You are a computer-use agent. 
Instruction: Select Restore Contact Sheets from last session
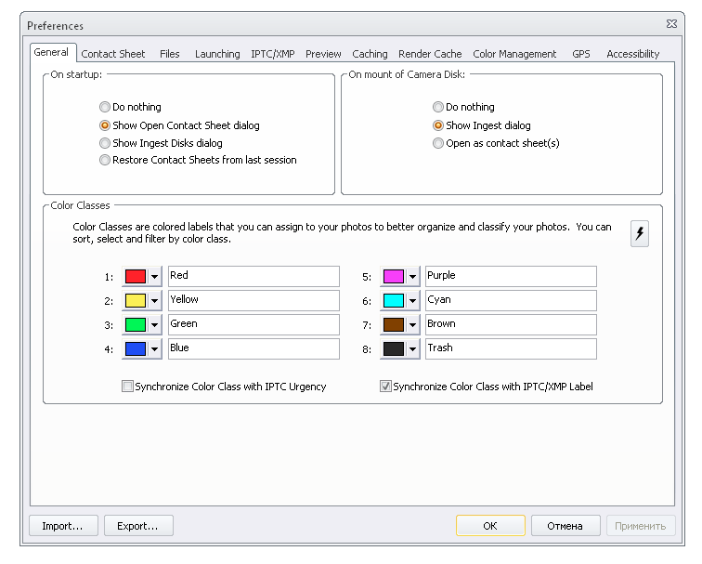tap(105, 160)
